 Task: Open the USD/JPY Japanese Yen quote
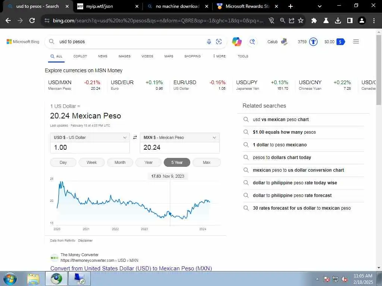tap(262, 85)
